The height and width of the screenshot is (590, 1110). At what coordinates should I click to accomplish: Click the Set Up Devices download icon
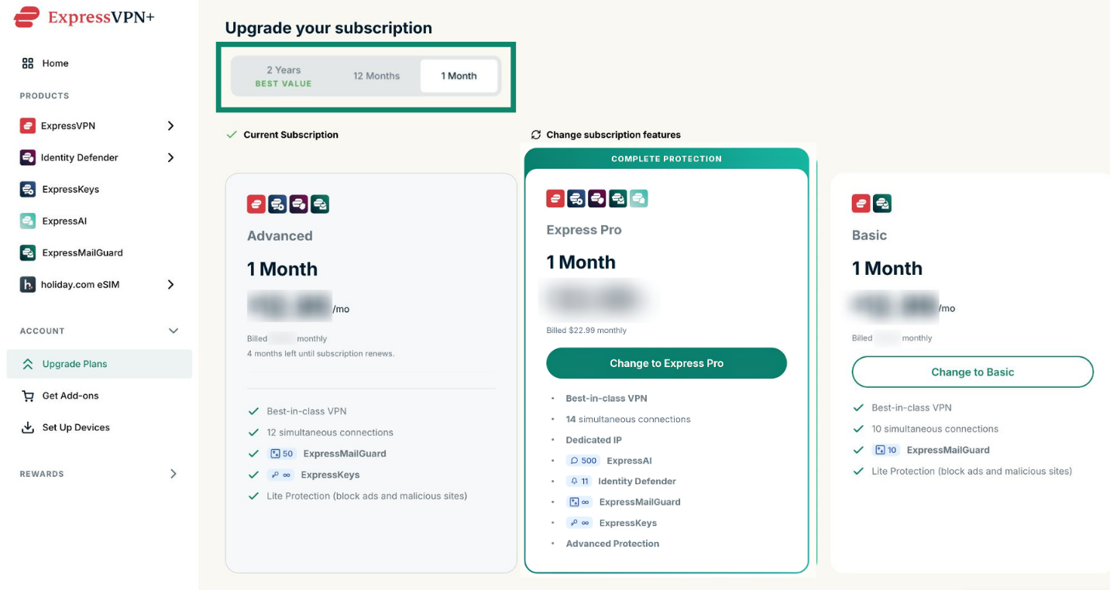28,427
